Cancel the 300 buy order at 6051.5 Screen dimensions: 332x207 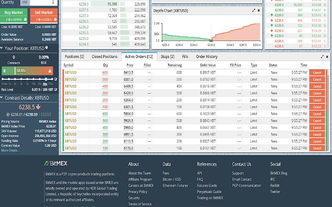coord(317,135)
